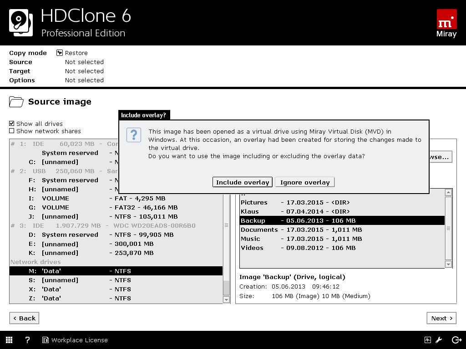This screenshot has height=349, width=466.
Task: Click the question mark dialog icon
Action: [134, 135]
